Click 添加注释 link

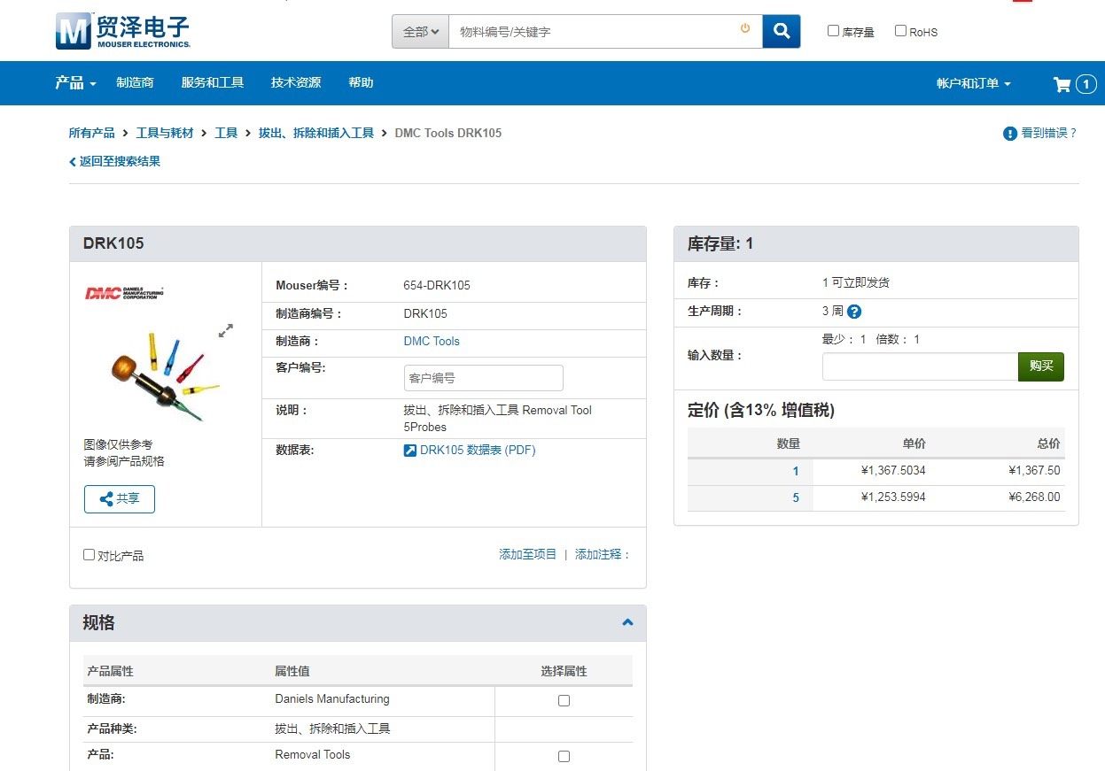click(x=603, y=554)
